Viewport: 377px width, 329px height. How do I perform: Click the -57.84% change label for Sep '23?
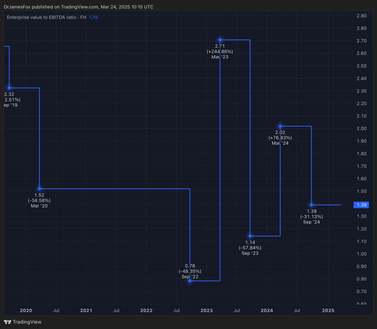pyautogui.click(x=250, y=248)
